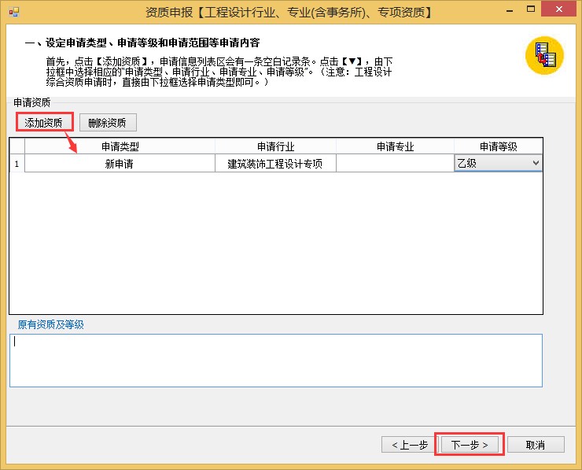Minimize the 资质申报 window

point(499,12)
